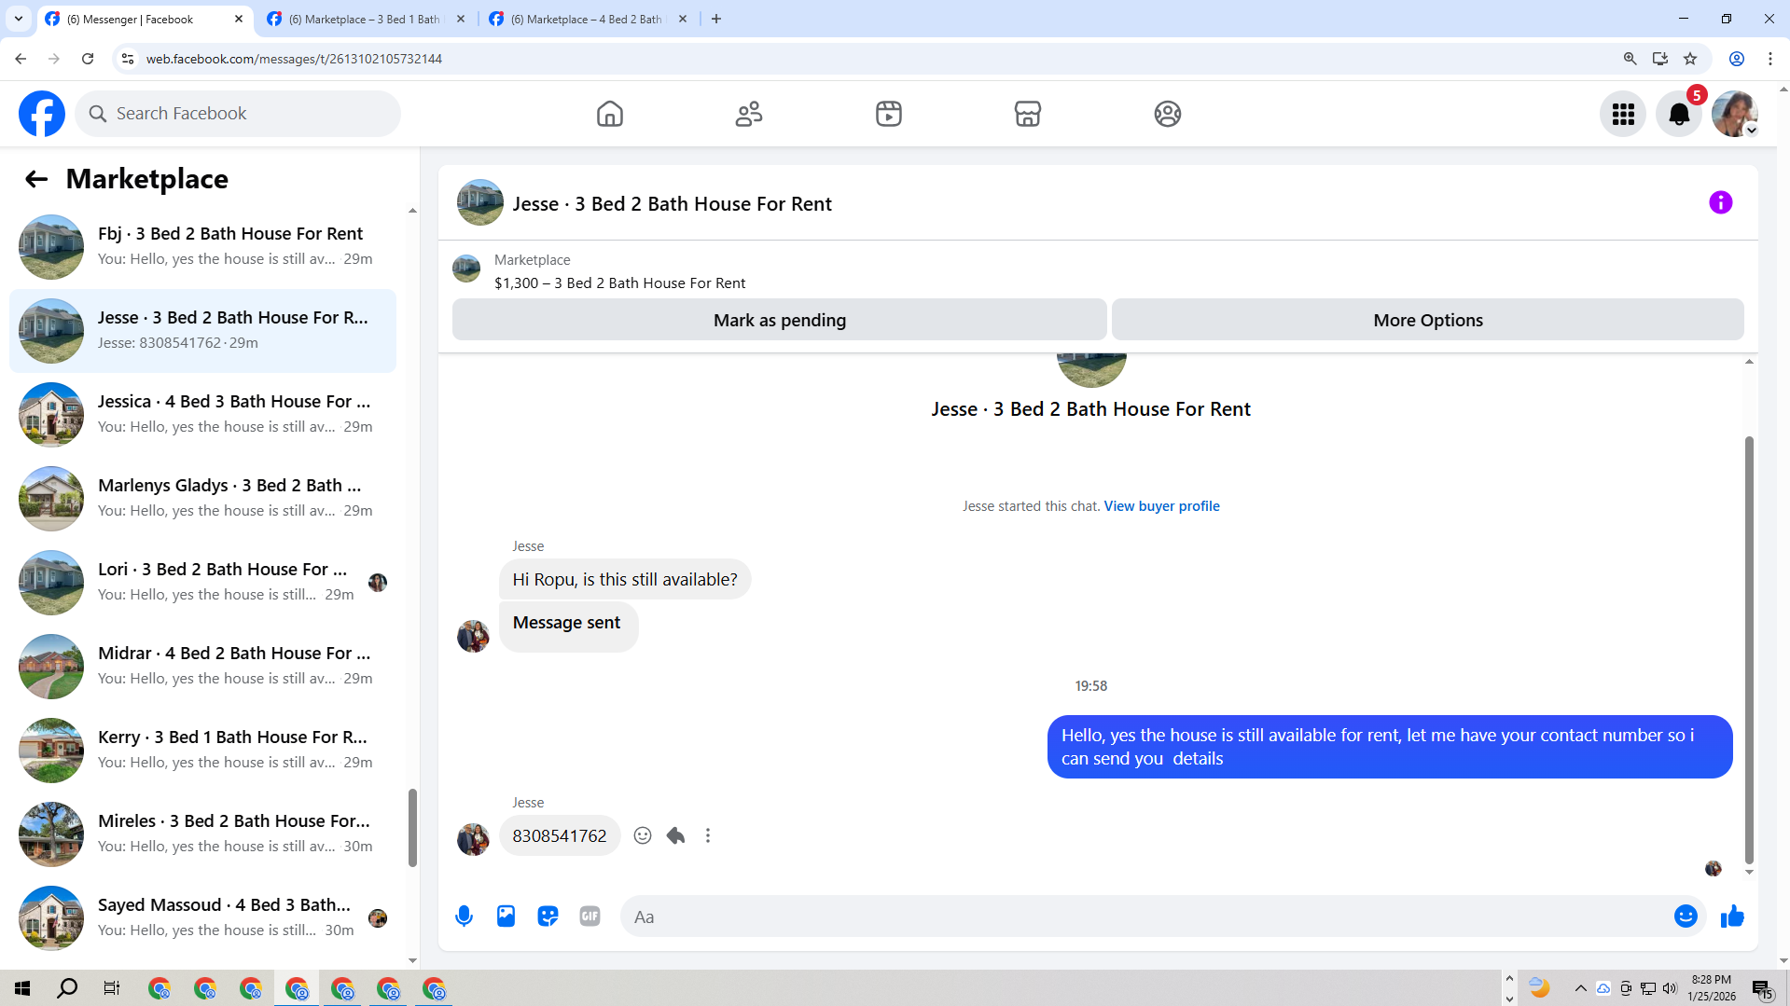Click the conversation list scrollbar thumb
Viewport: 1790px width, 1006px height.
(x=412, y=828)
